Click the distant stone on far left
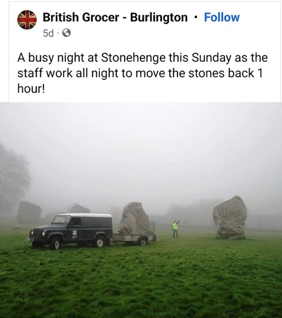Screen dimensions: 282x318 [29, 212]
